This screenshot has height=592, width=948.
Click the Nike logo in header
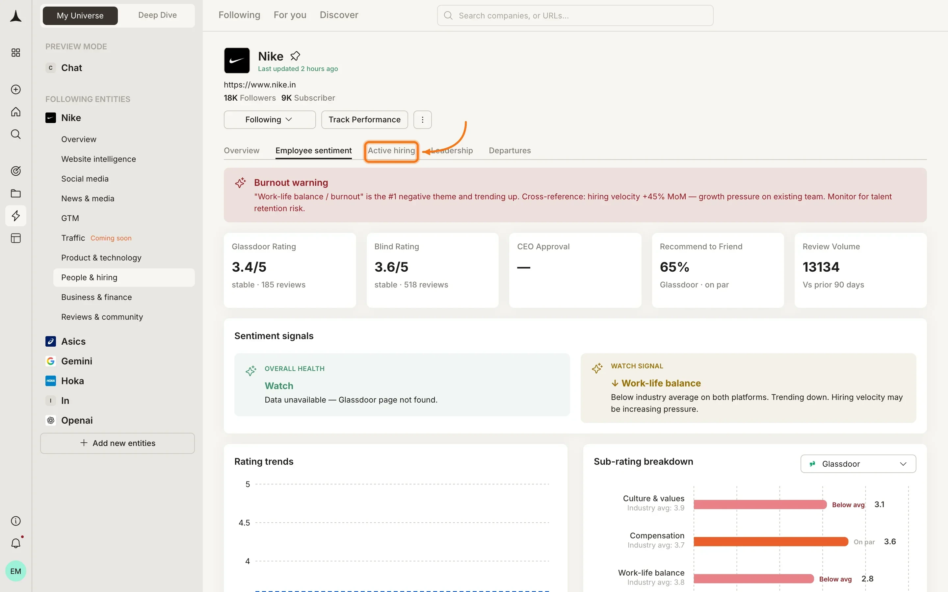[x=237, y=60]
